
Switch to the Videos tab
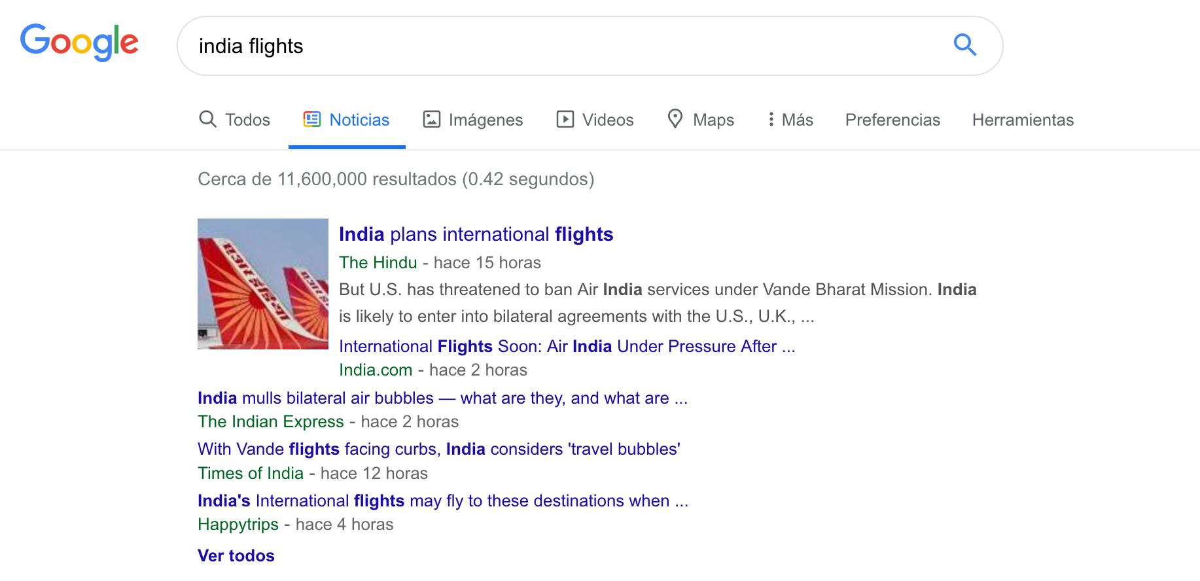click(x=607, y=120)
